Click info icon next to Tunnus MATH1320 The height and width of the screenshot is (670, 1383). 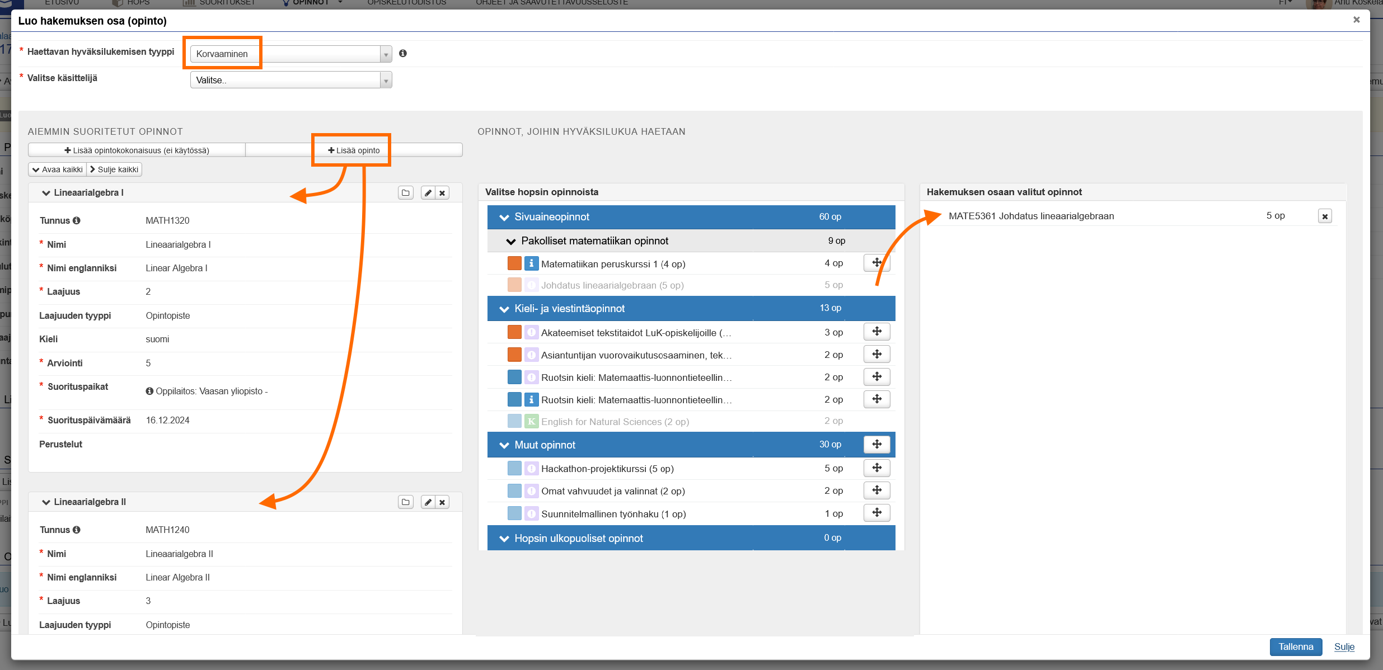point(77,220)
